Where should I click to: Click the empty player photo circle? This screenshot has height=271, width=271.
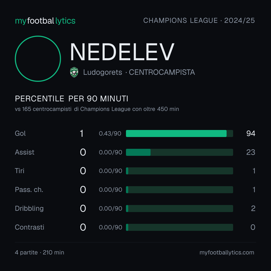pyautogui.click(x=38, y=58)
